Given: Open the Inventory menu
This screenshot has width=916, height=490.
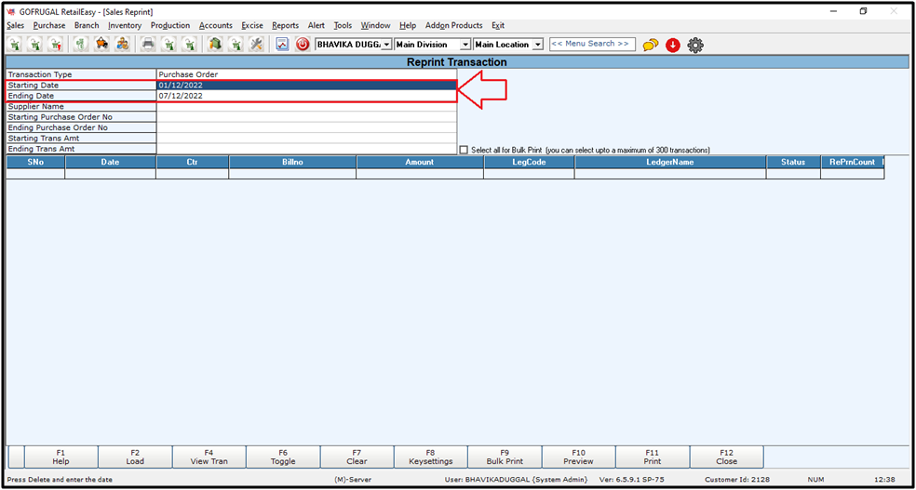Looking at the screenshot, I should pos(125,26).
